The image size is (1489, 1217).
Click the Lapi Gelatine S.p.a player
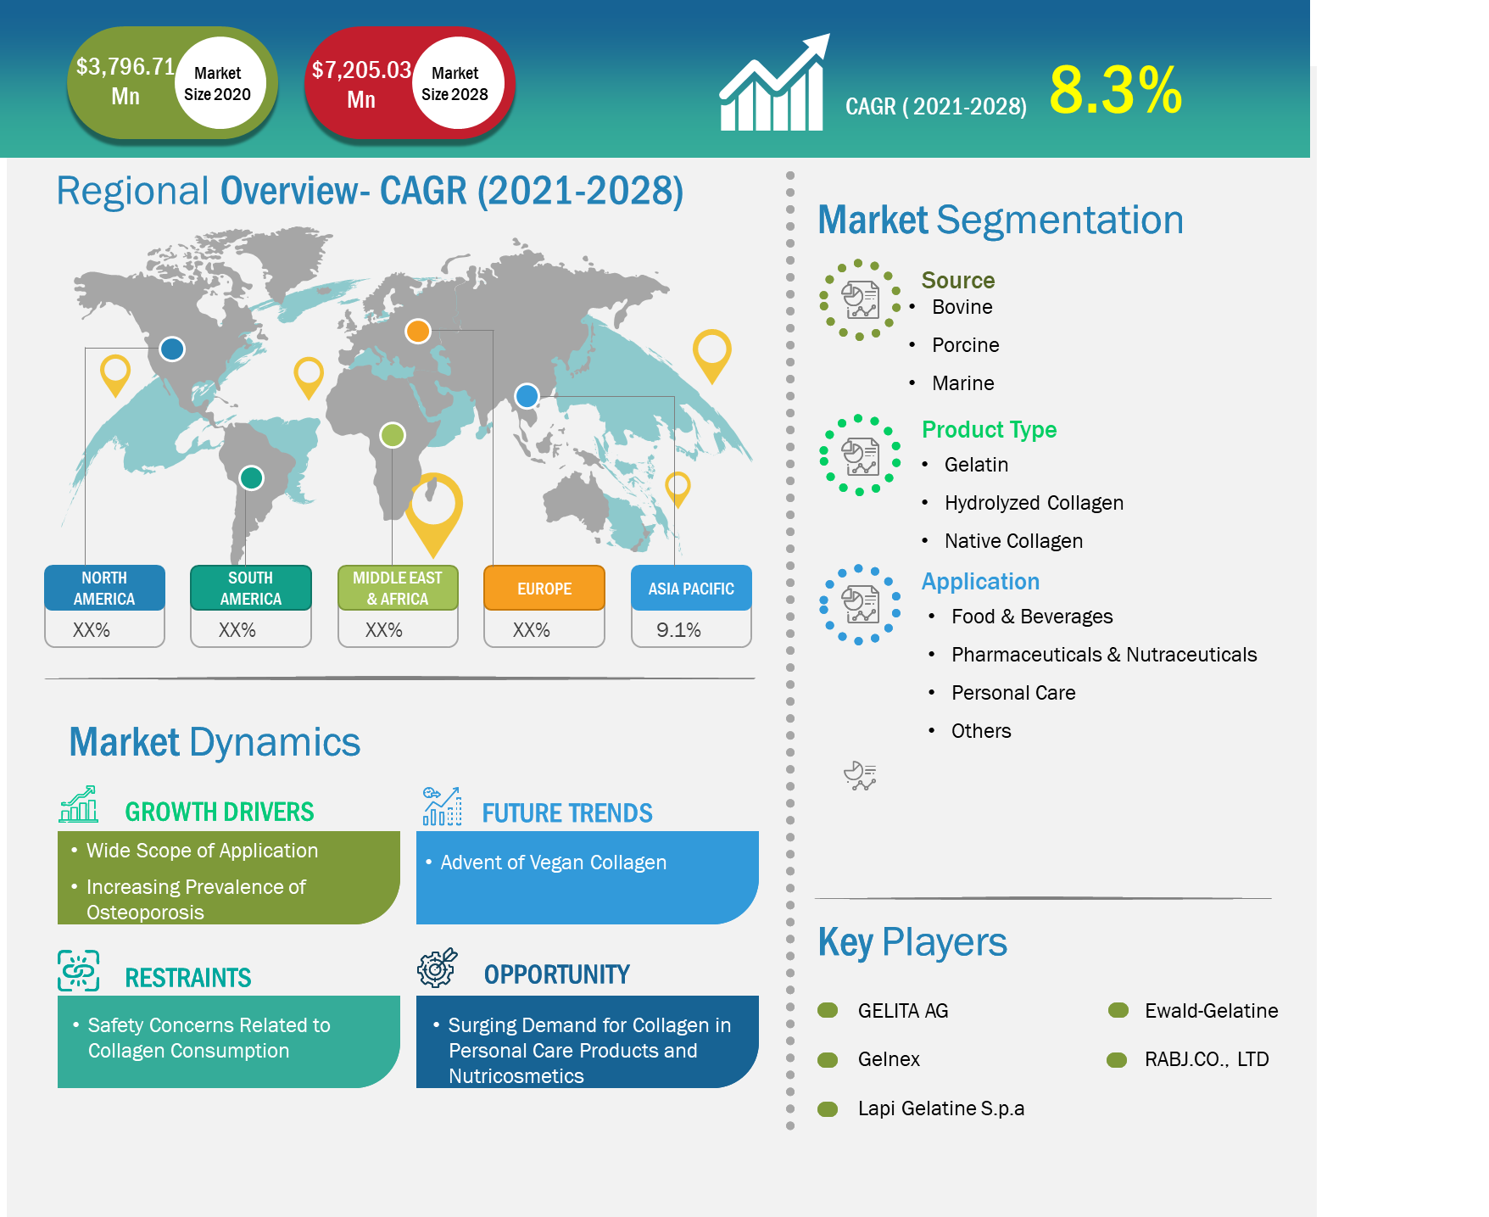(x=941, y=1108)
